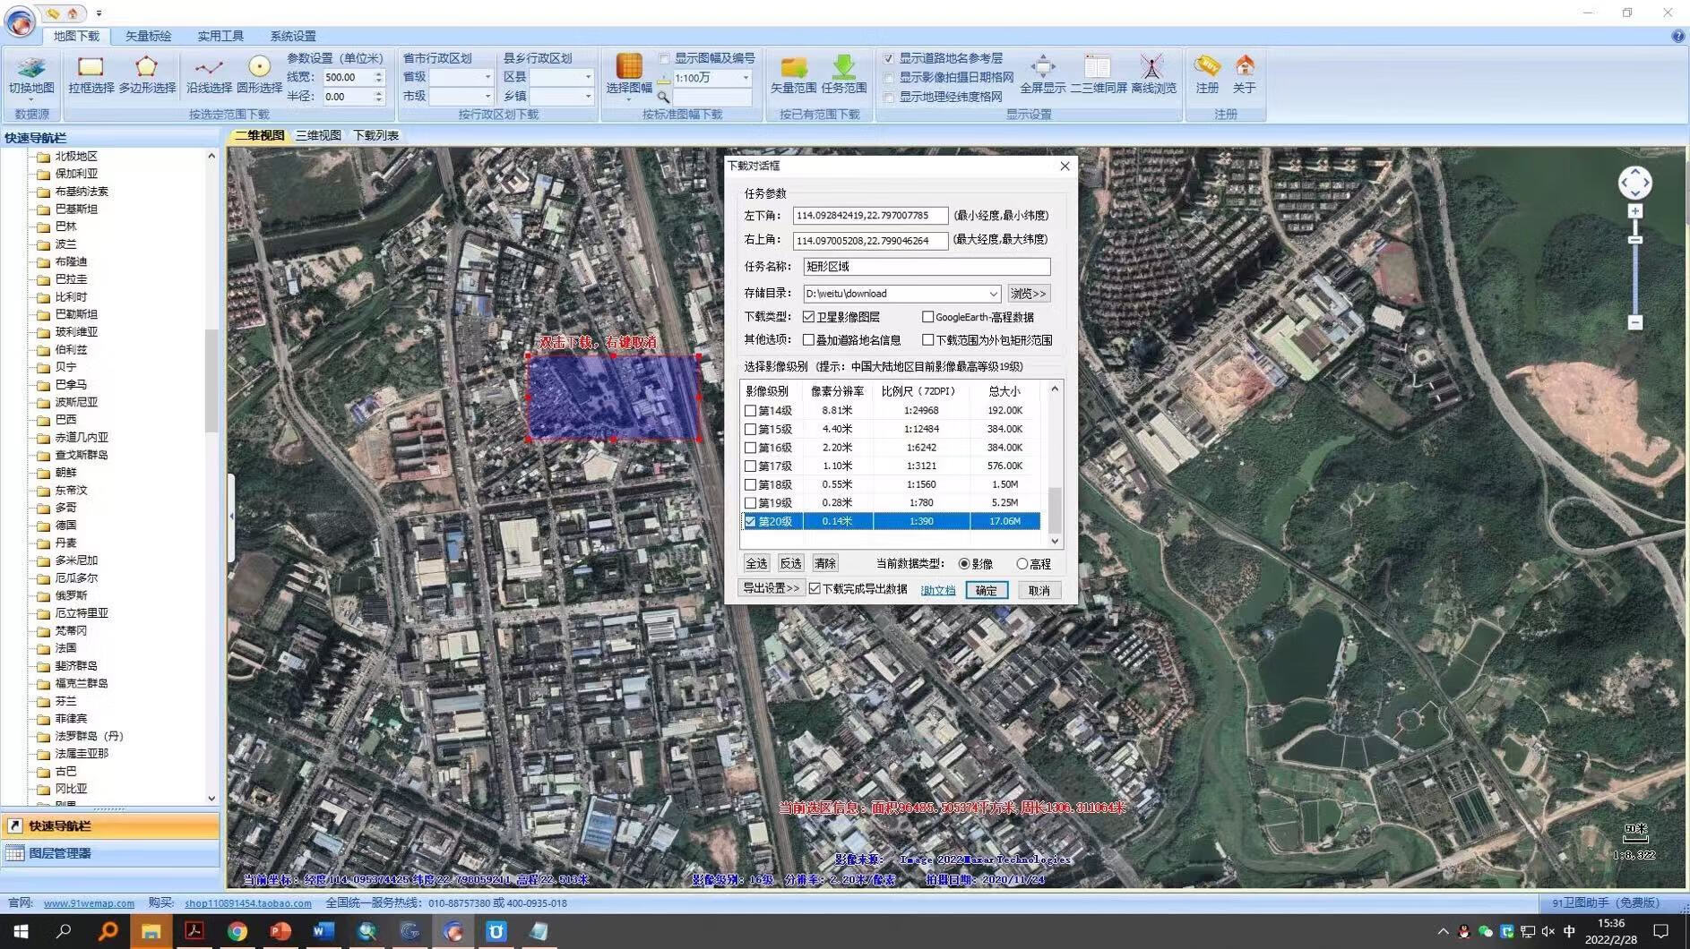
Task: Switch to the 矢量标绘 ribbon tab
Action: point(148,36)
